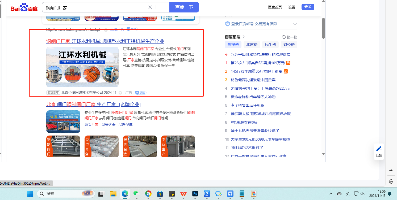Switch to Microsoft Edge on the taskbar
The image size is (397, 200).
point(125,194)
